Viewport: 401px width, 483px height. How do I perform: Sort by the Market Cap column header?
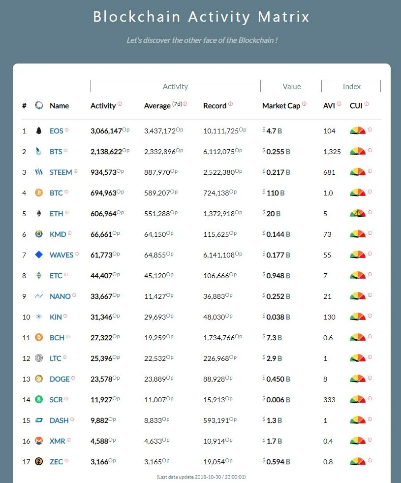tap(281, 106)
